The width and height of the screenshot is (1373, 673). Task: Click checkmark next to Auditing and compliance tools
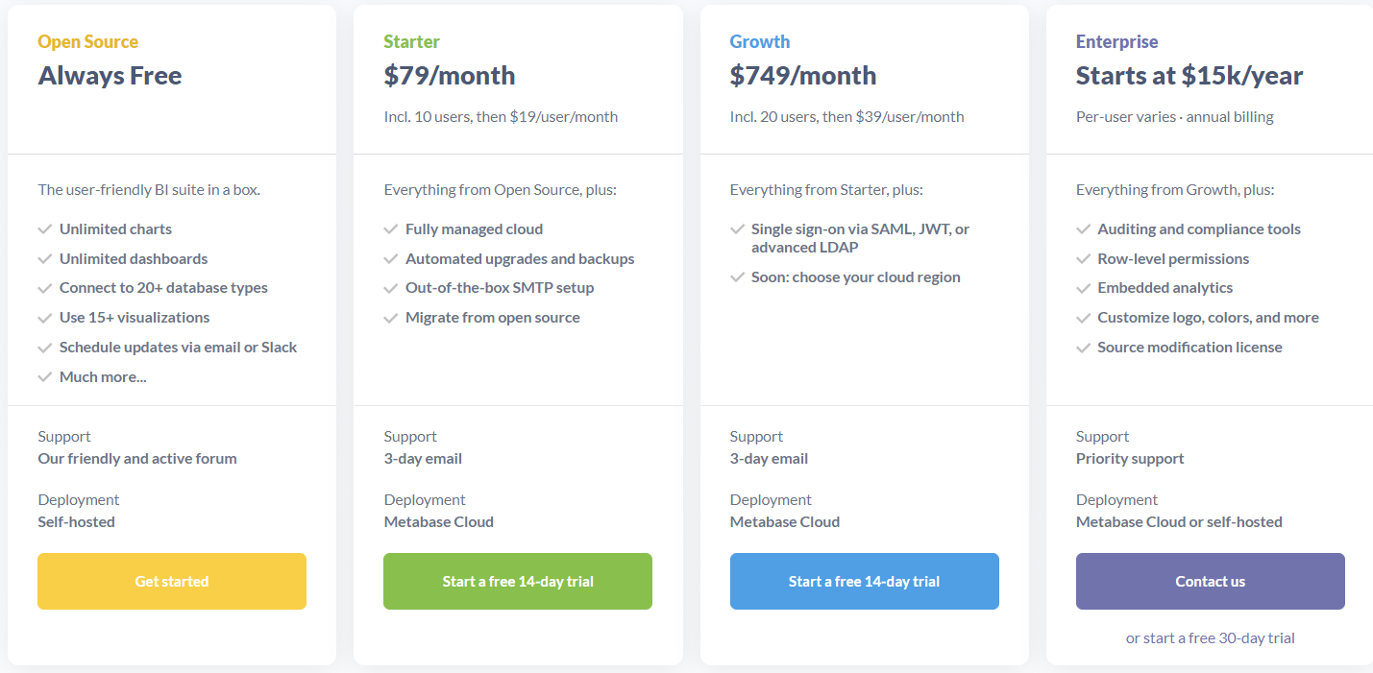point(1083,229)
